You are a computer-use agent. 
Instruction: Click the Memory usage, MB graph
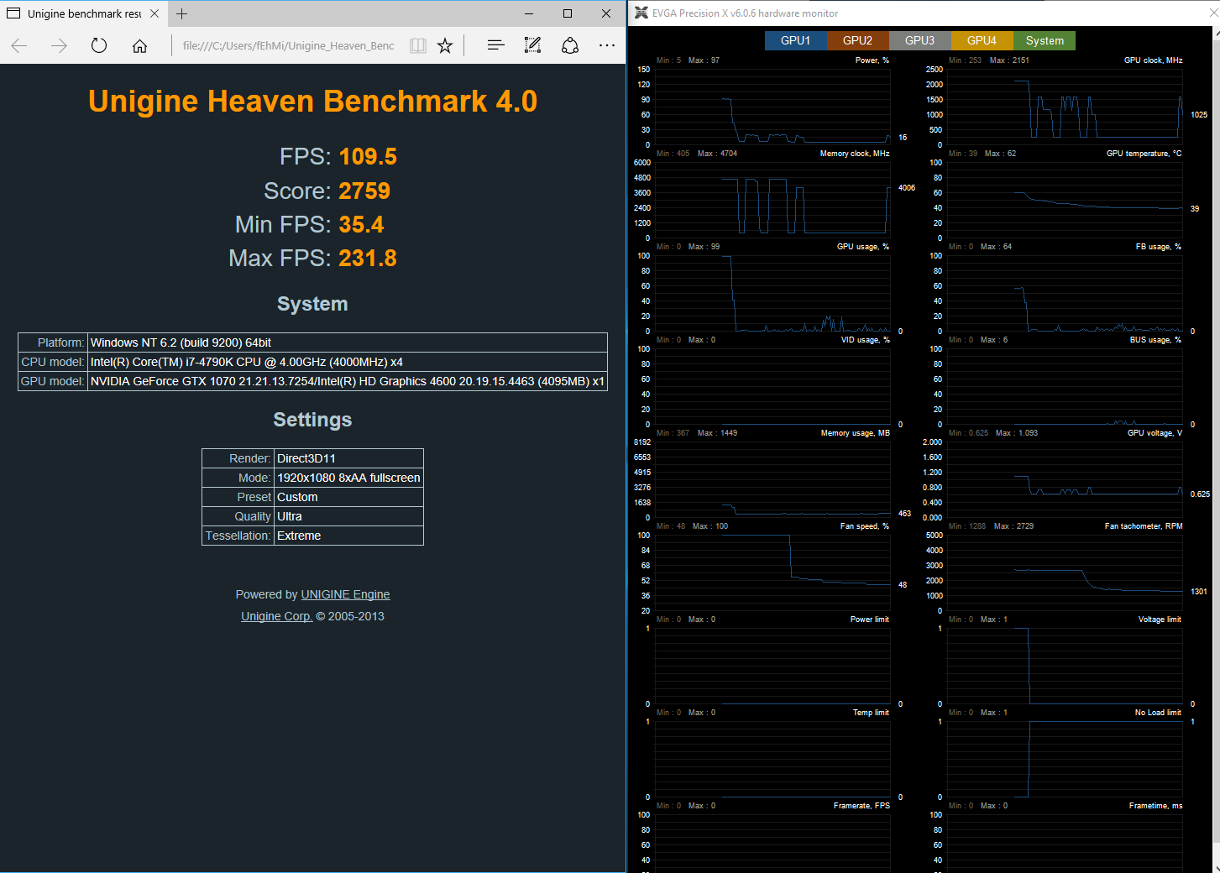(772, 479)
